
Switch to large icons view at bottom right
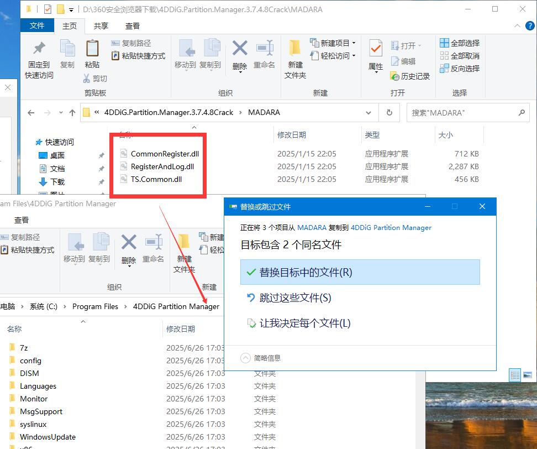tap(528, 375)
